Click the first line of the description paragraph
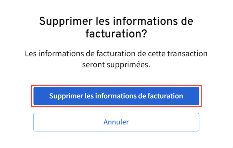This screenshot has height=148, width=233. 116,54
